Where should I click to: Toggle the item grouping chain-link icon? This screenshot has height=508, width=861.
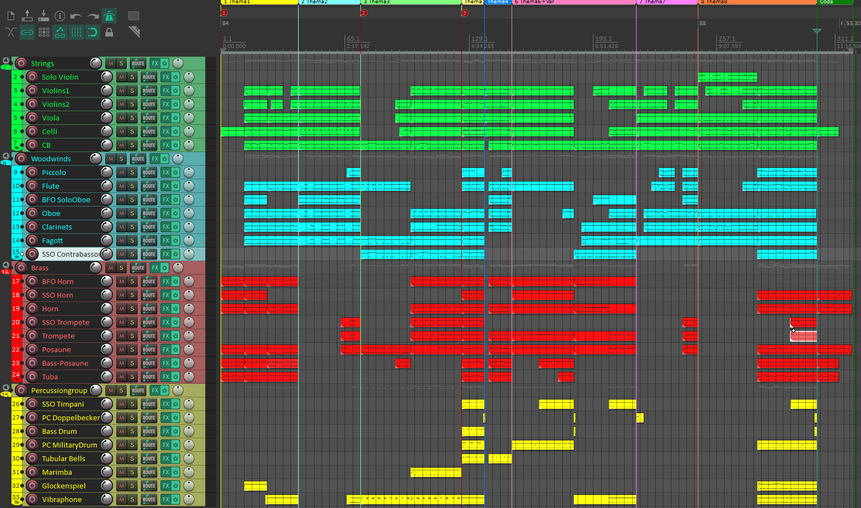27,33
